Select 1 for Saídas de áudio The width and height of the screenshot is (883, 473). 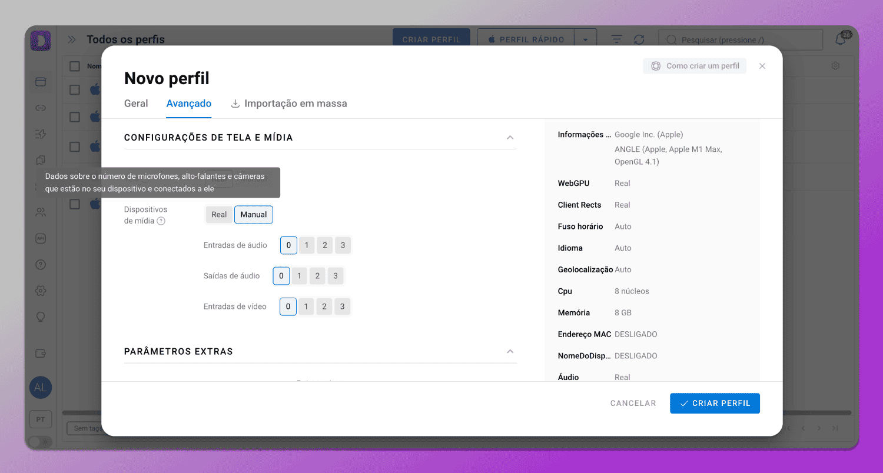coord(299,276)
